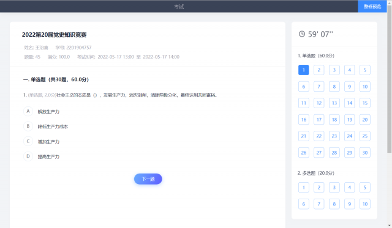Viewport: 392px width, 228px height.
Task: Select answer option A circle
Action: point(28,111)
